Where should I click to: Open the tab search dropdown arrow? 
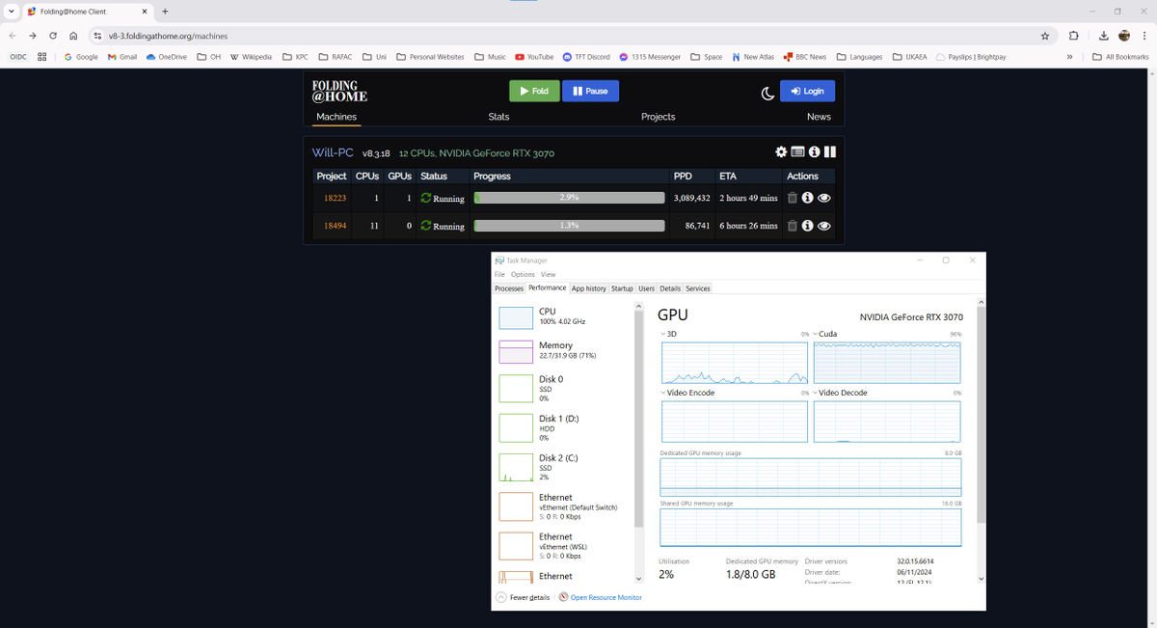click(x=10, y=12)
